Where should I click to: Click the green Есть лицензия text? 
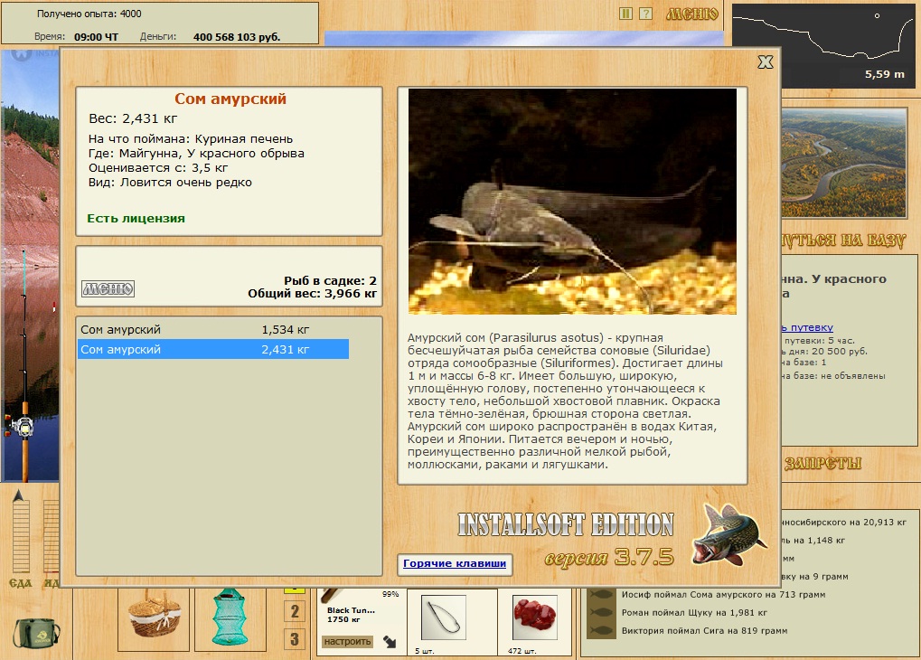click(136, 219)
